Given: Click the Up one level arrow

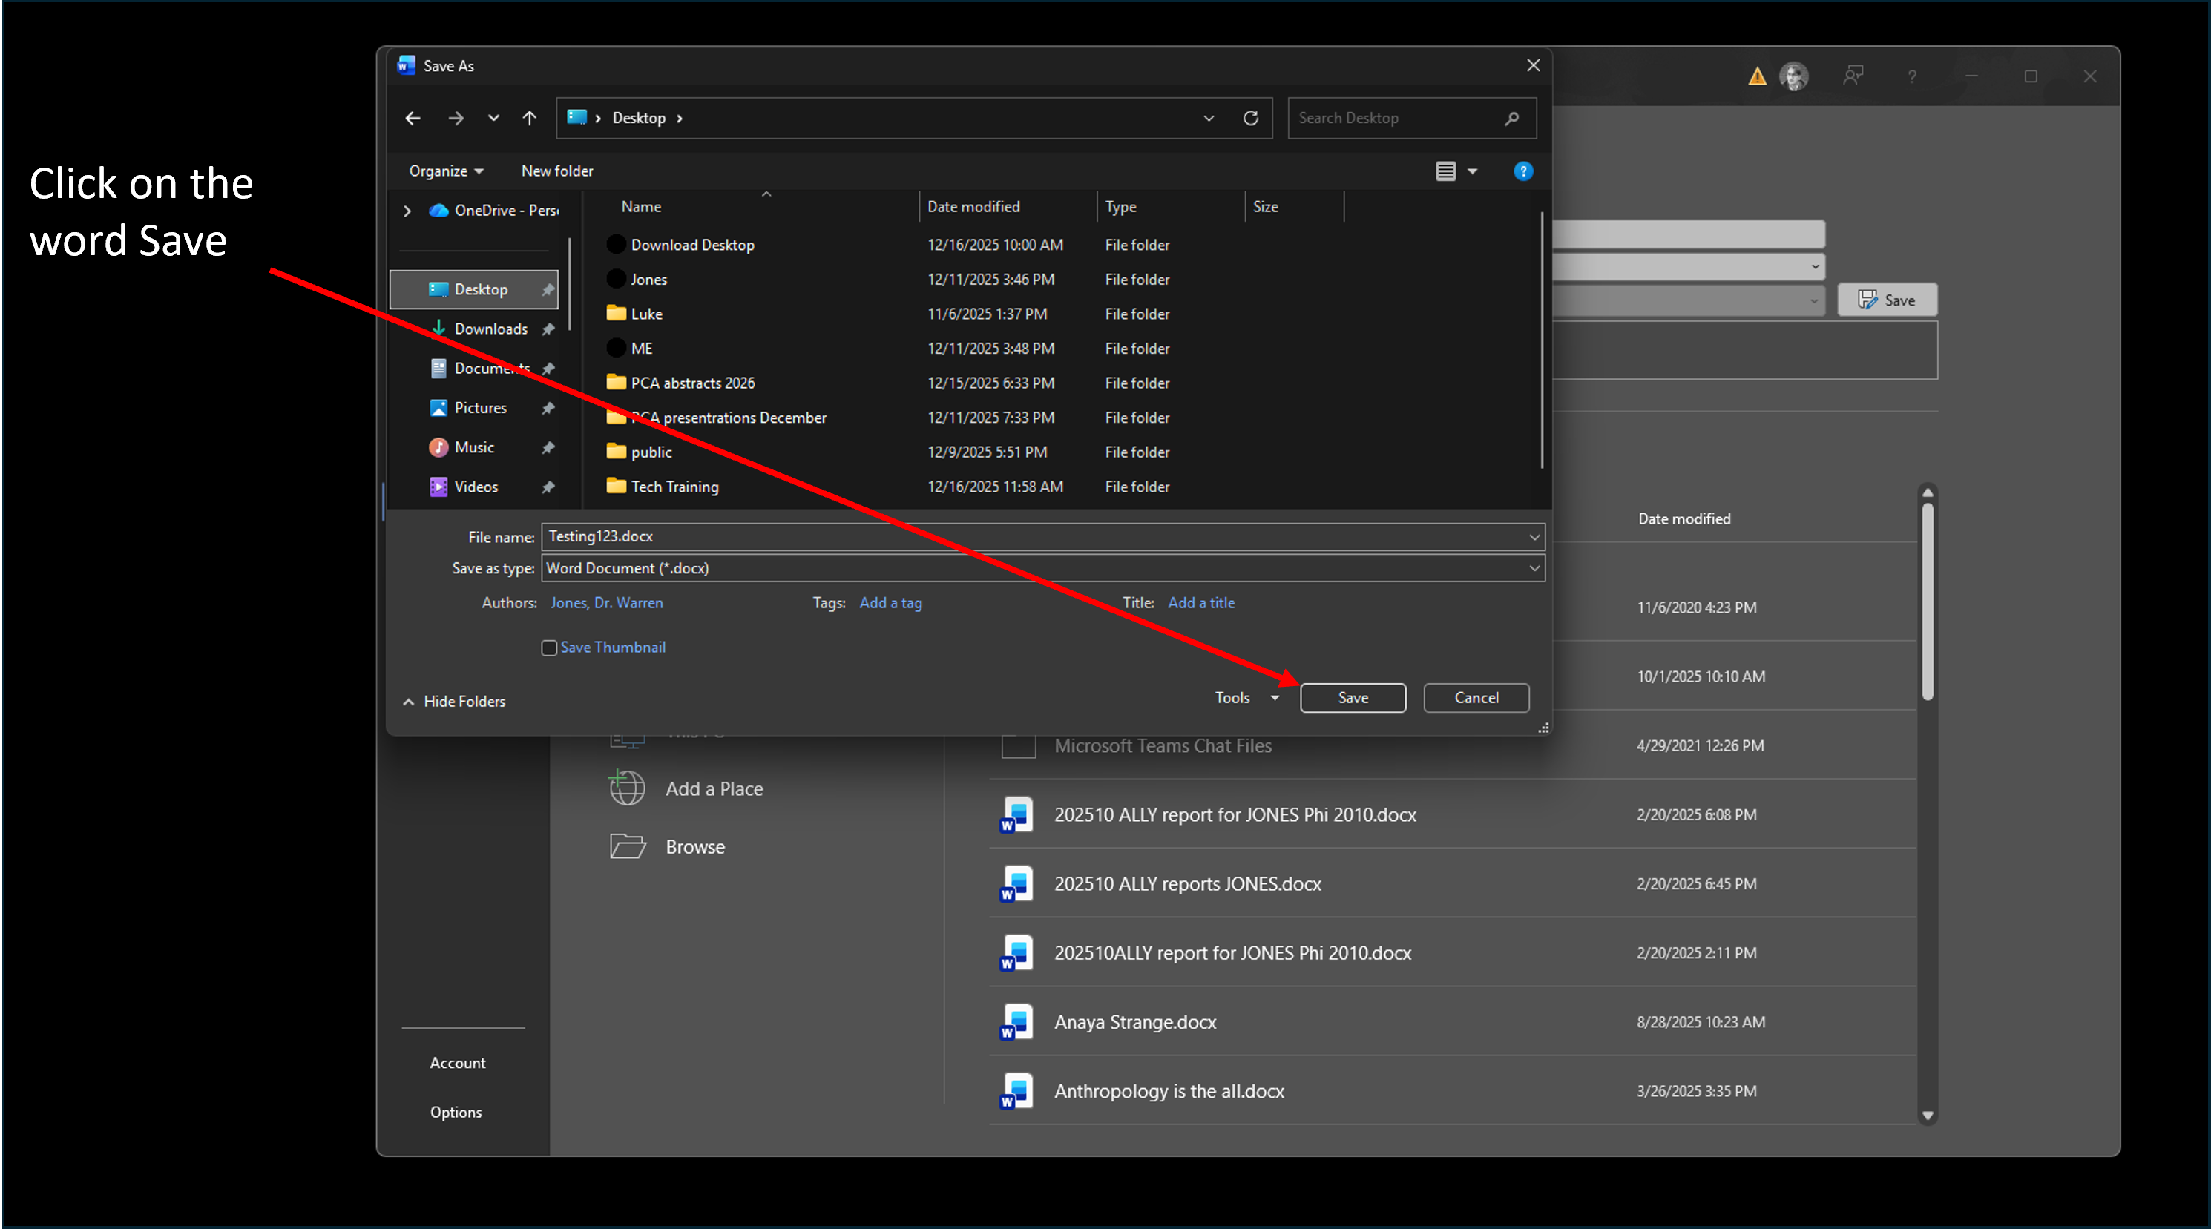Looking at the screenshot, I should (x=530, y=119).
